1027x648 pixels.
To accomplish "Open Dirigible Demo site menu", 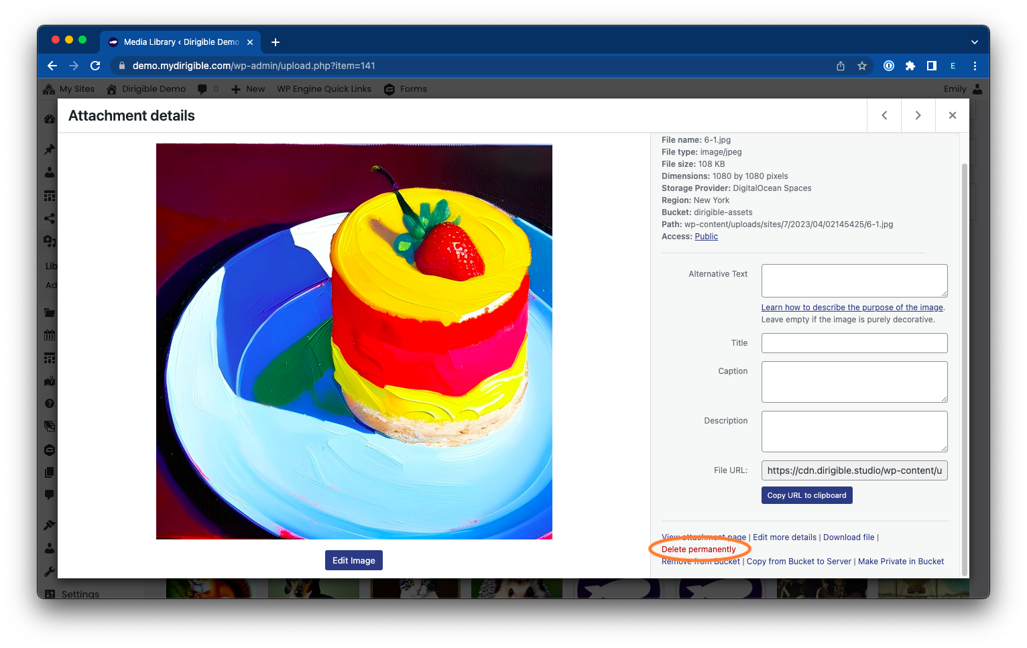I will [x=146, y=88].
